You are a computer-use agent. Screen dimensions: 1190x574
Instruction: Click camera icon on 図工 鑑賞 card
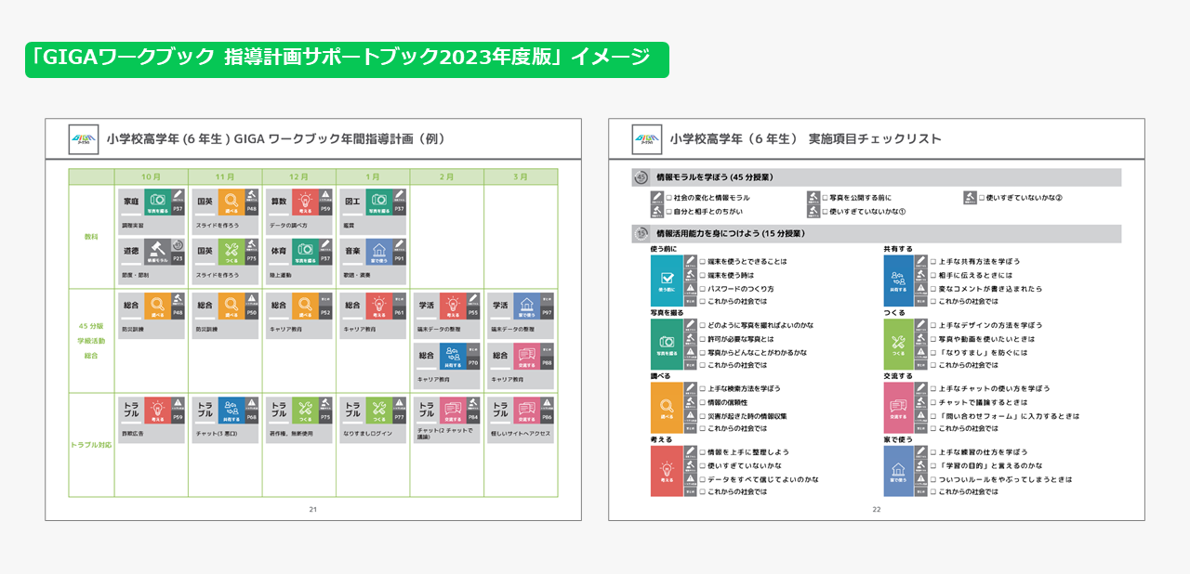point(379,202)
